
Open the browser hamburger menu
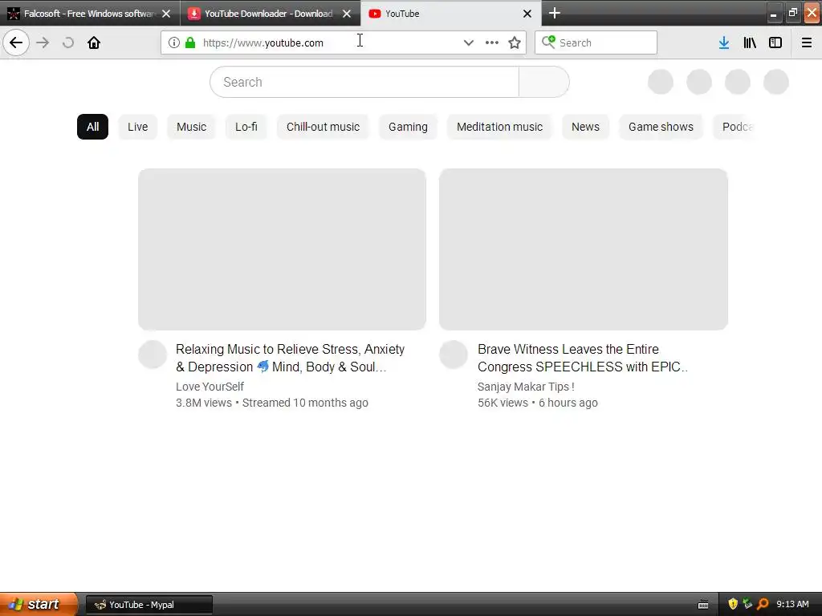click(807, 43)
